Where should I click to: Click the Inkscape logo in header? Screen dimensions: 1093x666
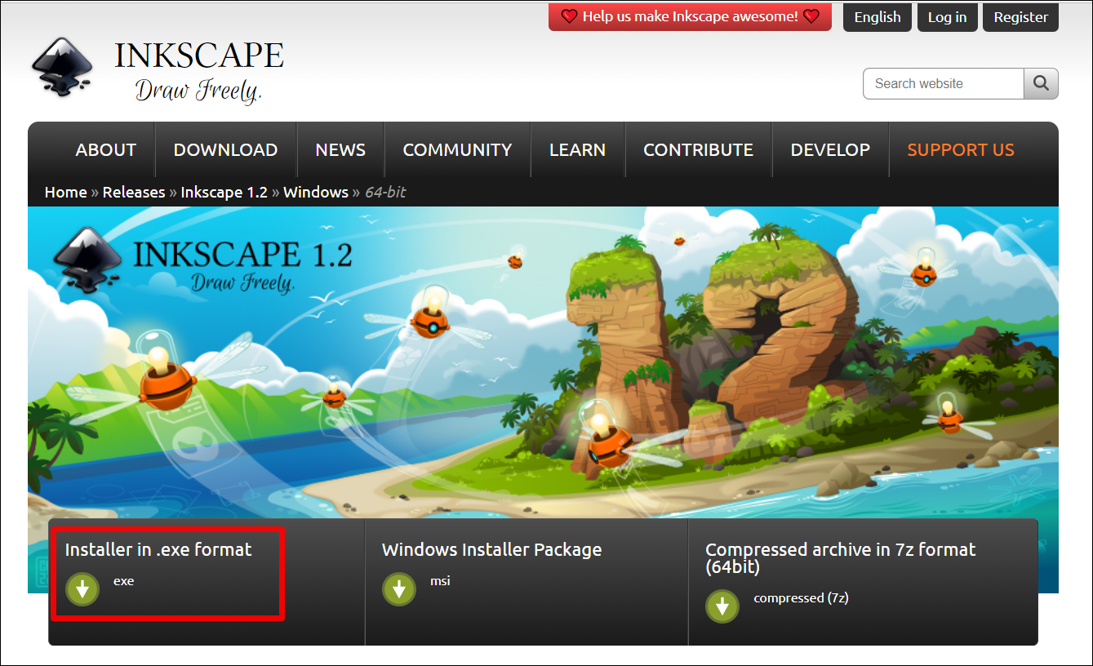coord(61,67)
